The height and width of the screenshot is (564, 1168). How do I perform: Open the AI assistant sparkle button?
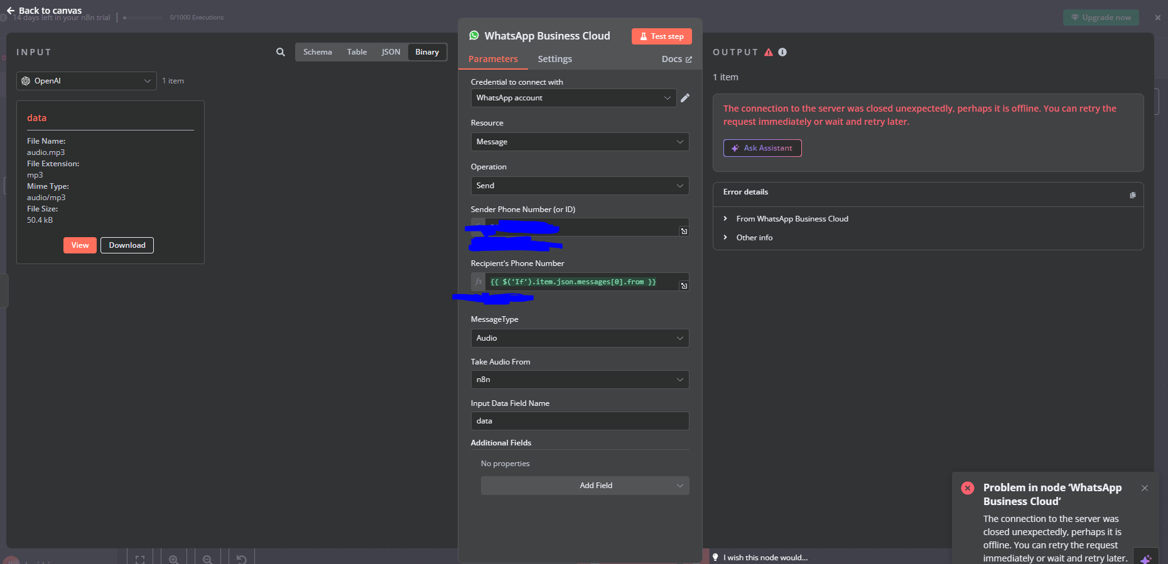[1146, 557]
